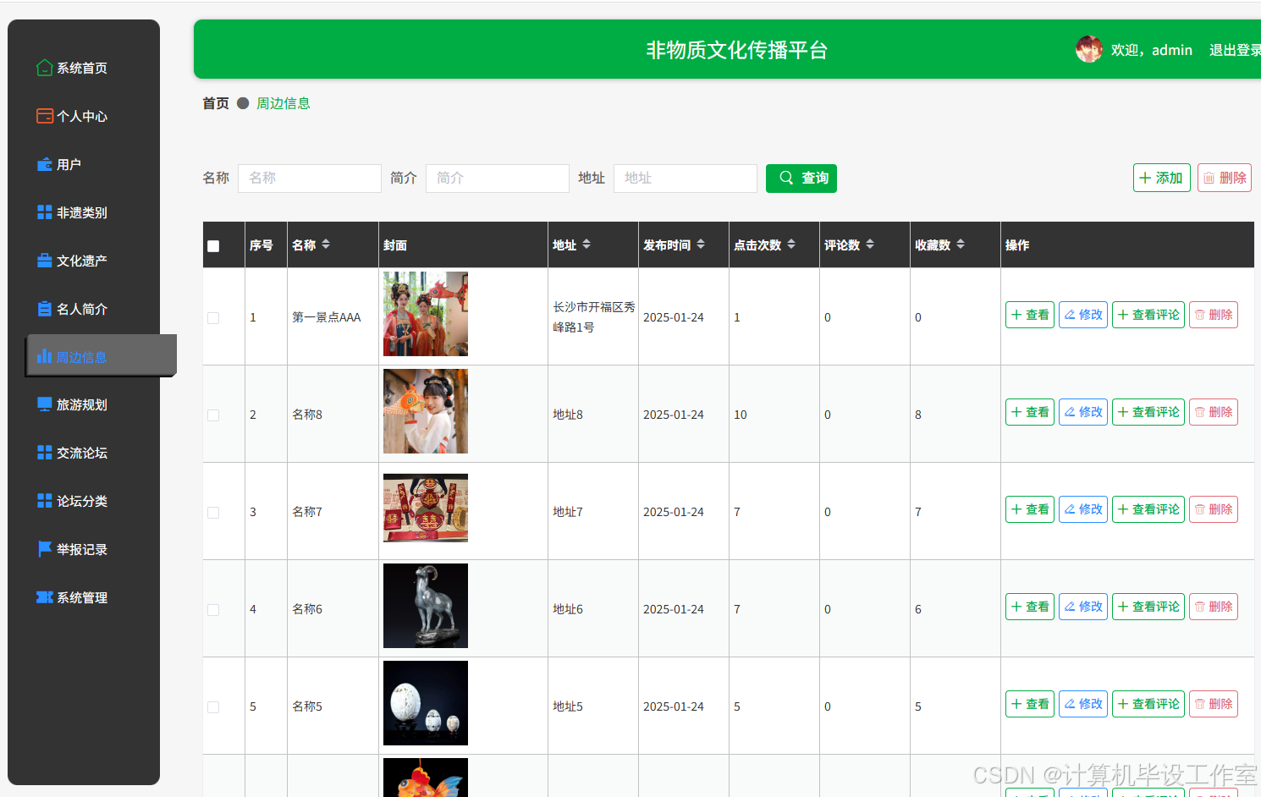Open cover image of 名称8
1261x797 pixels.
click(426, 411)
